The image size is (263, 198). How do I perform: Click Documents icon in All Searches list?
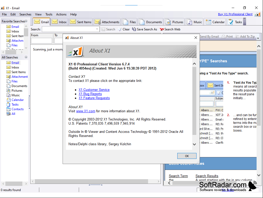click(x=8, y=86)
